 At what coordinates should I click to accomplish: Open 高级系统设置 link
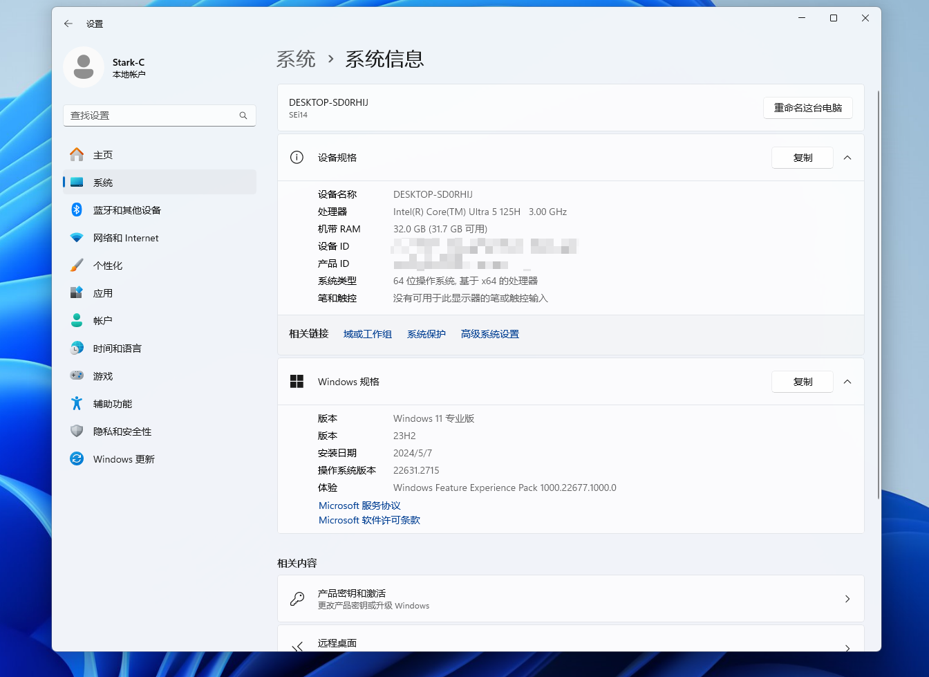(490, 334)
